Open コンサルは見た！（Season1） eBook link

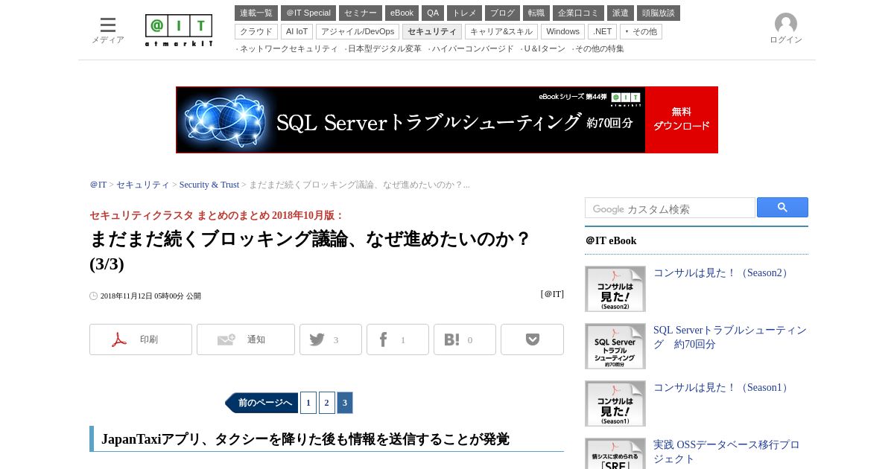tap(723, 388)
